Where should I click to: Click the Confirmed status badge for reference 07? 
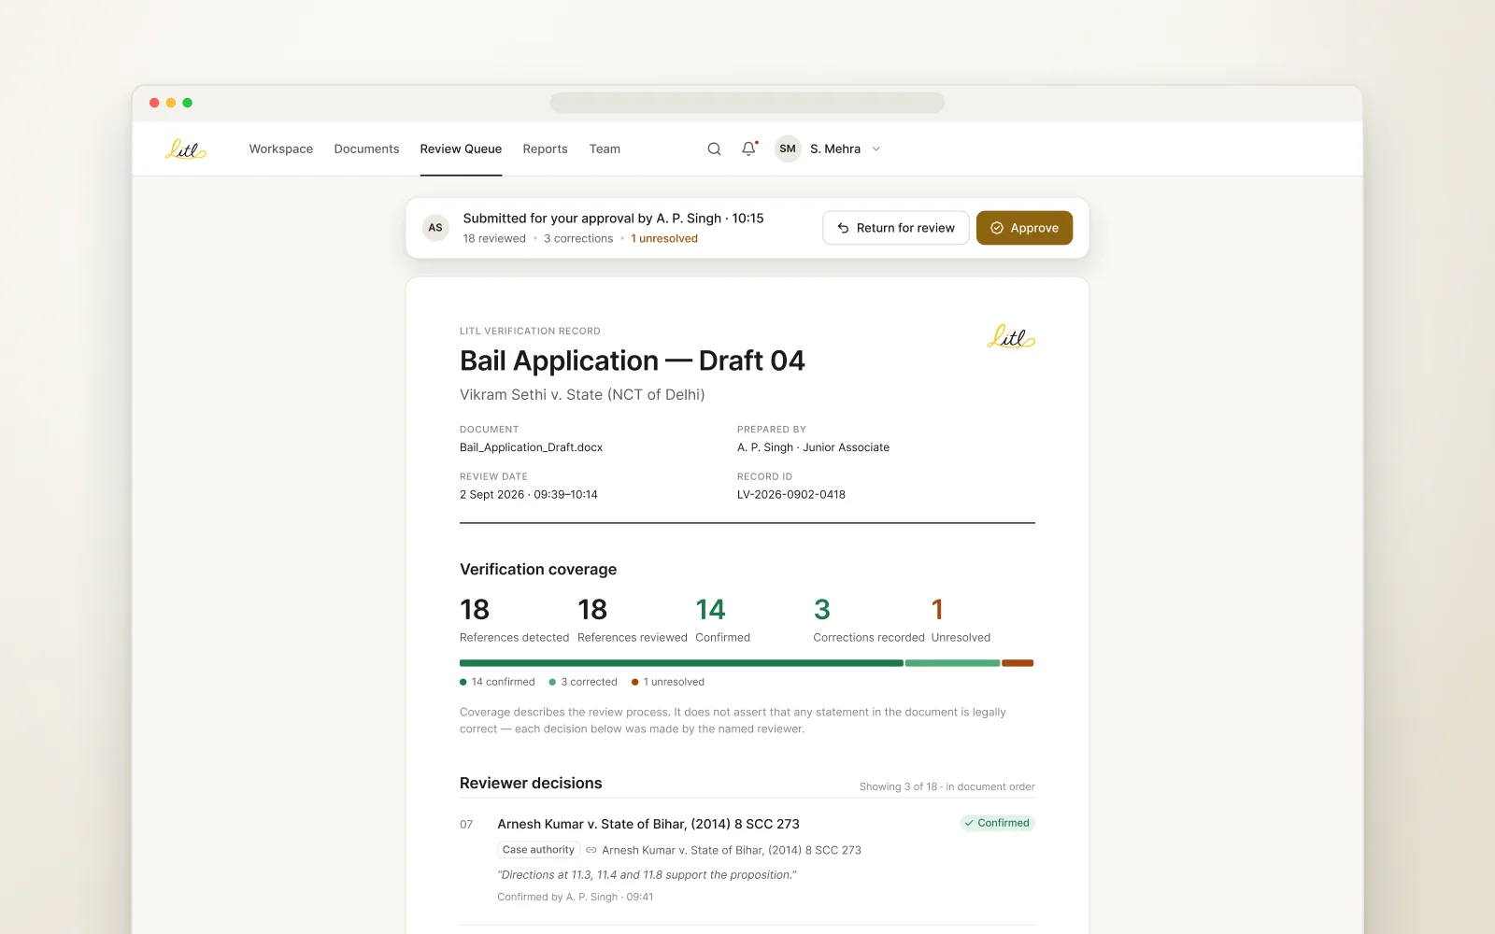tap(997, 823)
